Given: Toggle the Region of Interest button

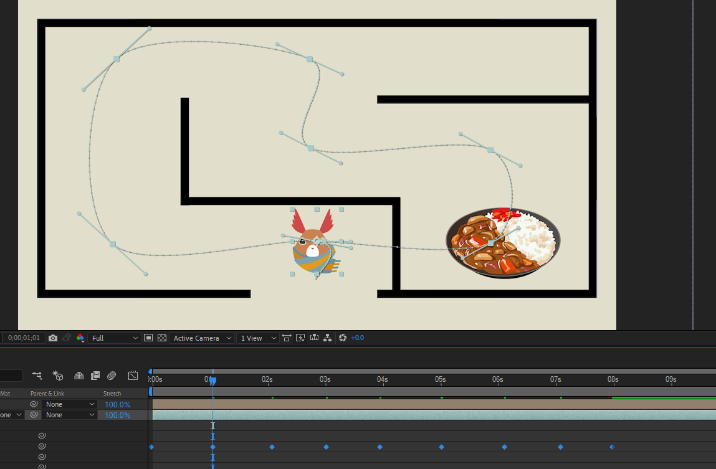Looking at the screenshot, I should pyautogui.click(x=148, y=338).
